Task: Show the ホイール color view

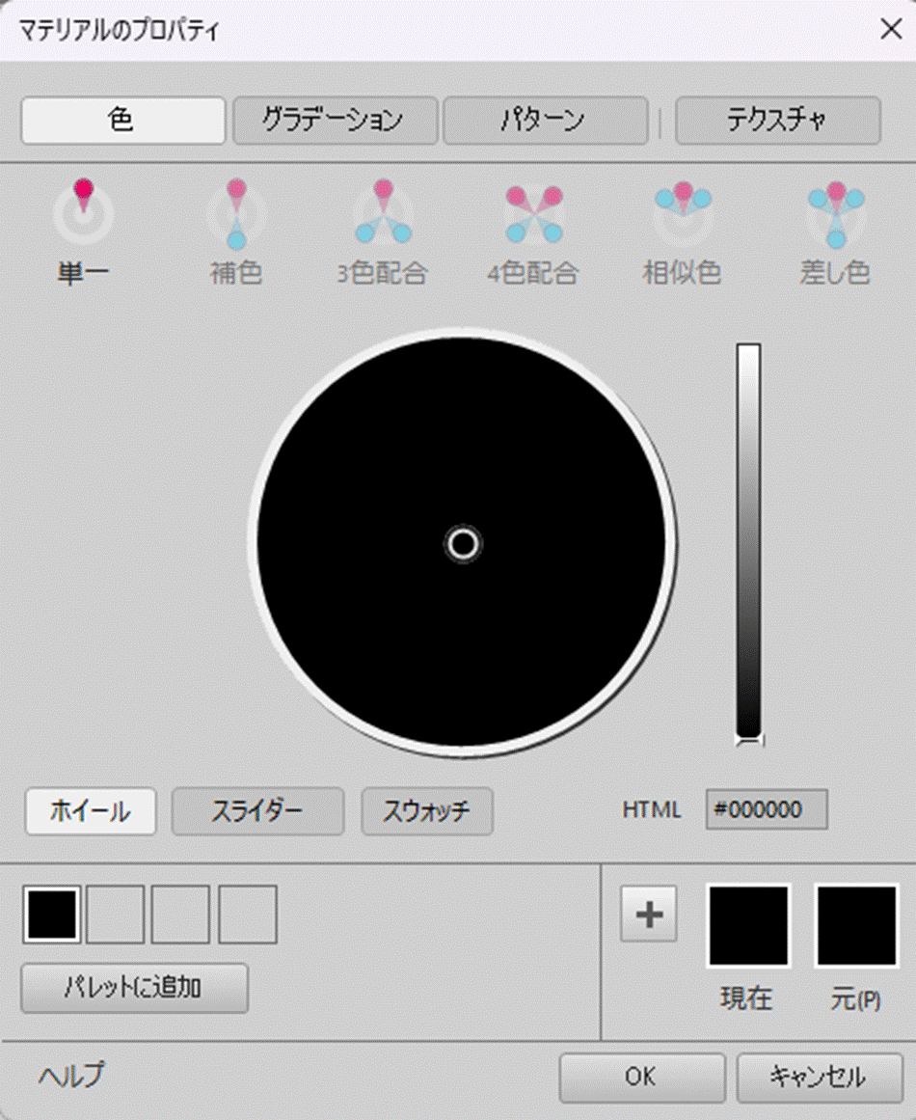Action: click(x=91, y=811)
